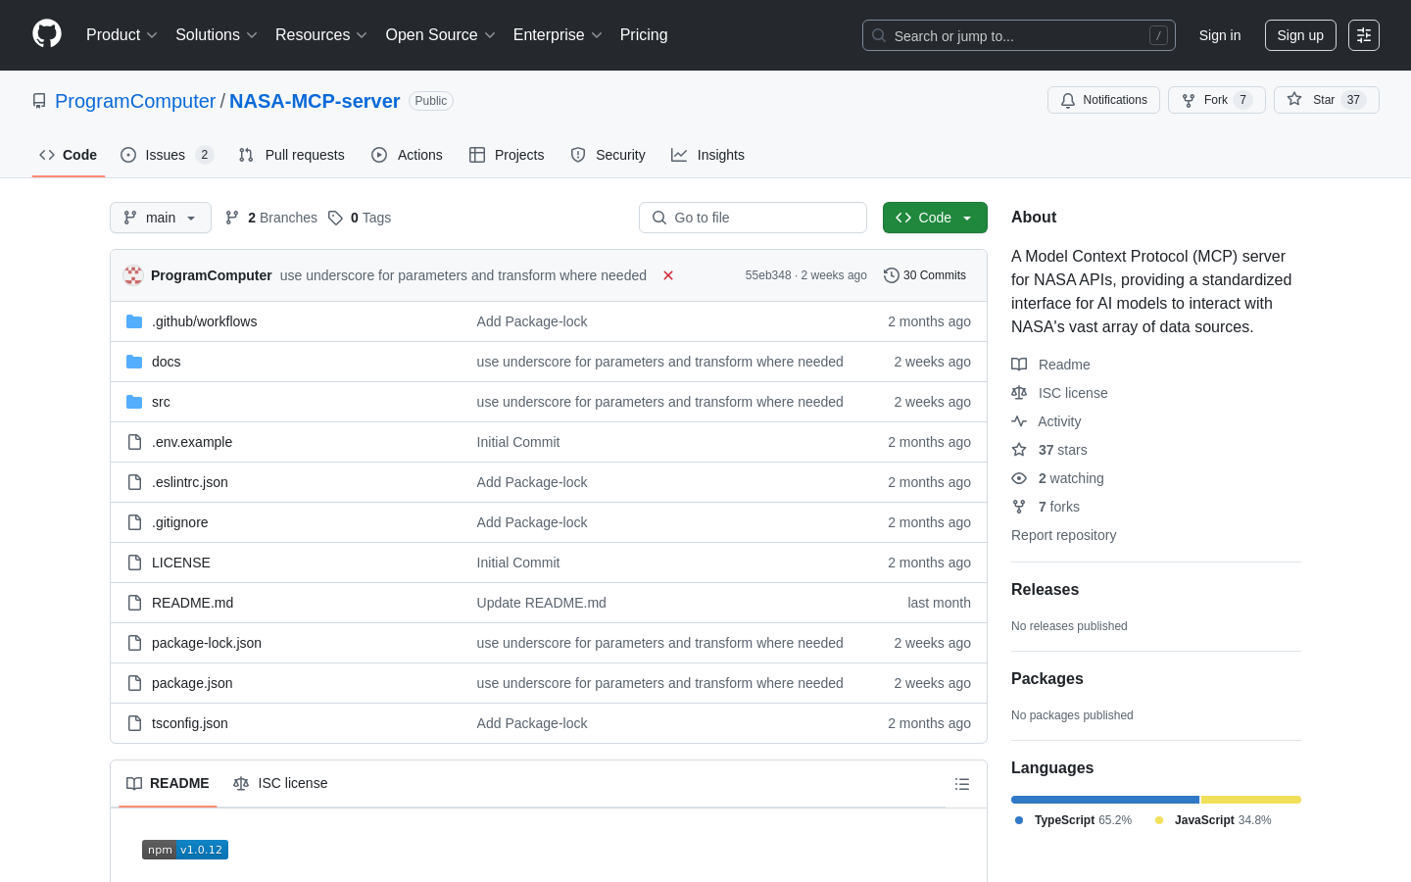
Task: Click the LICENSE file icon
Action: coord(134,563)
